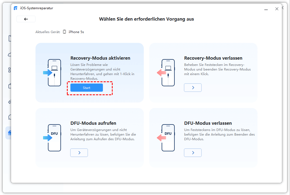This screenshot has height=195, width=290.
Task: Open Recovery-Modus verlassen via its chevron button
Action: click(x=193, y=88)
